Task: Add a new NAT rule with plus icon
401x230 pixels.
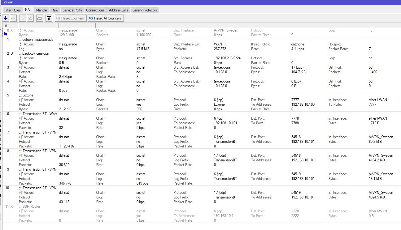Action: [x=6, y=18]
